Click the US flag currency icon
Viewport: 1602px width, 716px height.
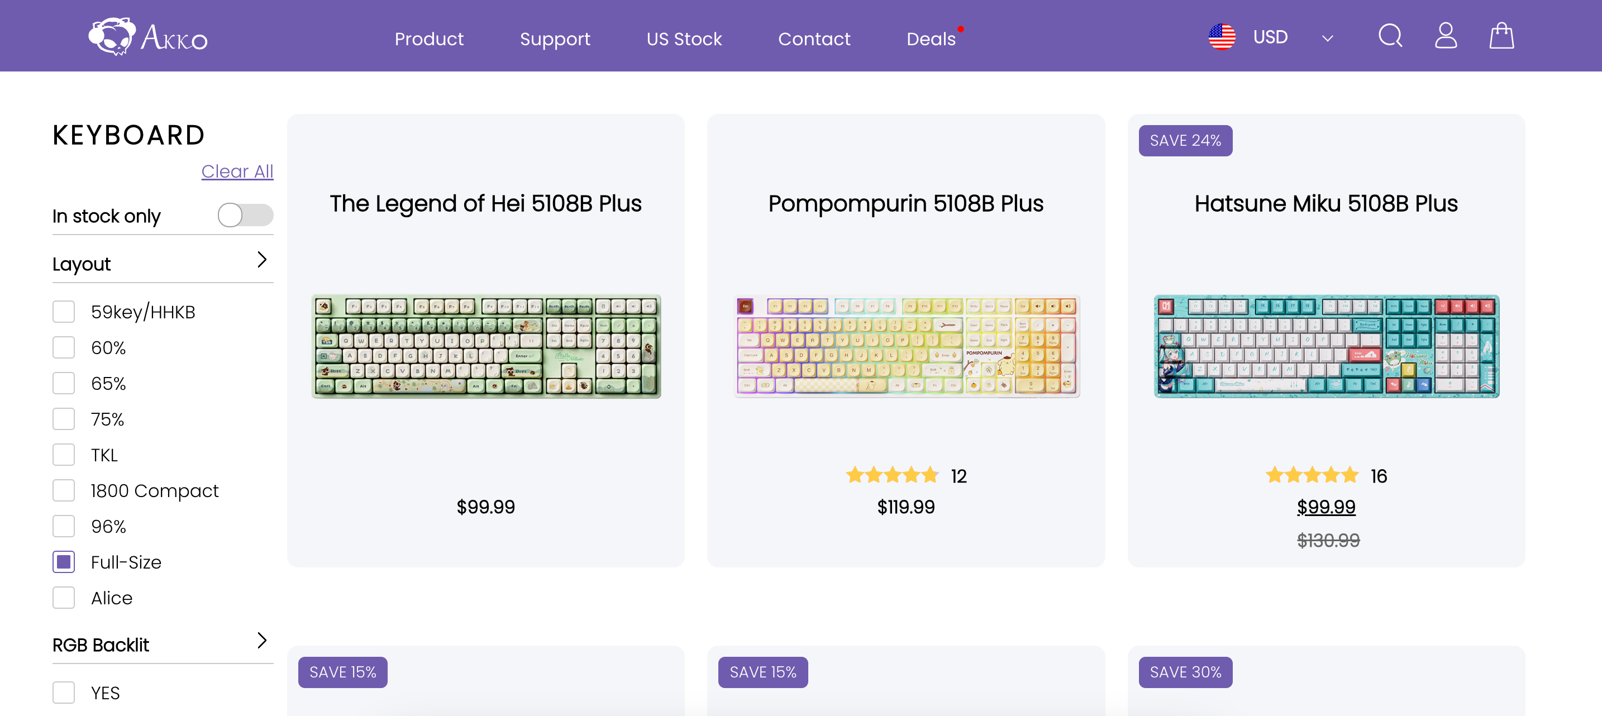click(x=1222, y=37)
